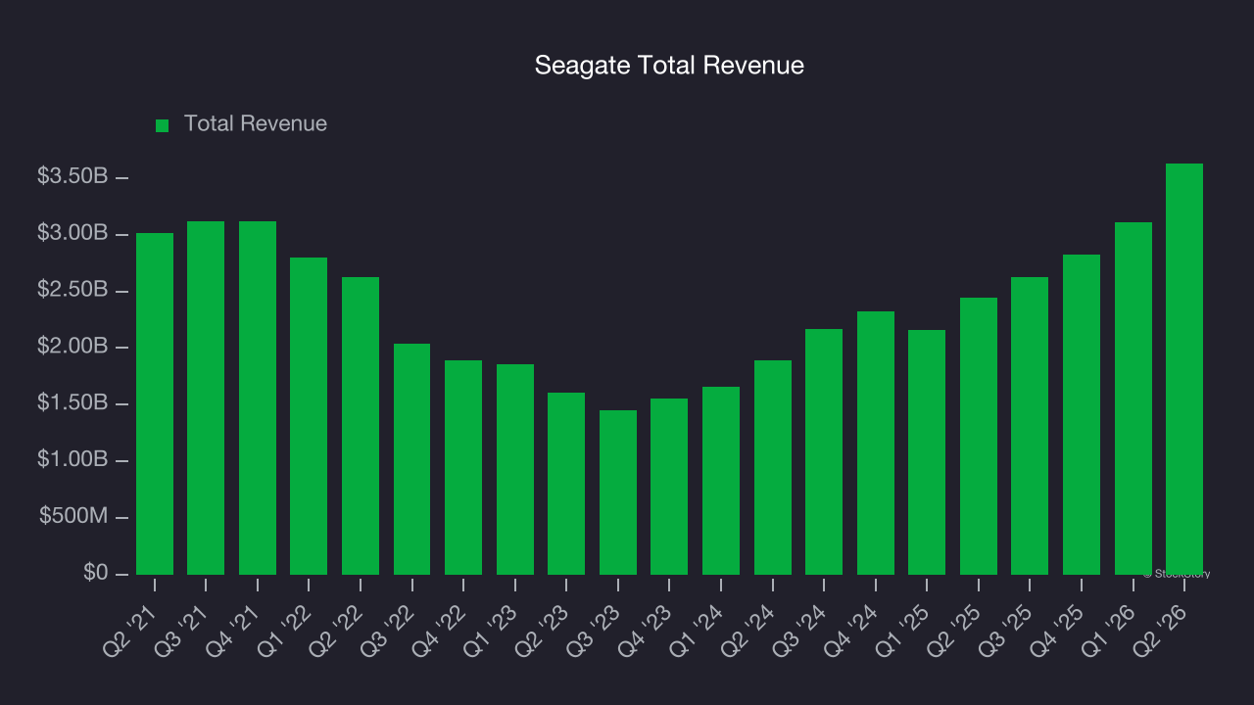Click the $500M y-axis label
Viewport: 1254px width, 705px height.
[x=73, y=516]
